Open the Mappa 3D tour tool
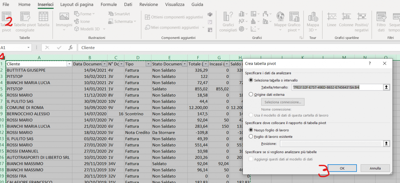 (x=313, y=22)
